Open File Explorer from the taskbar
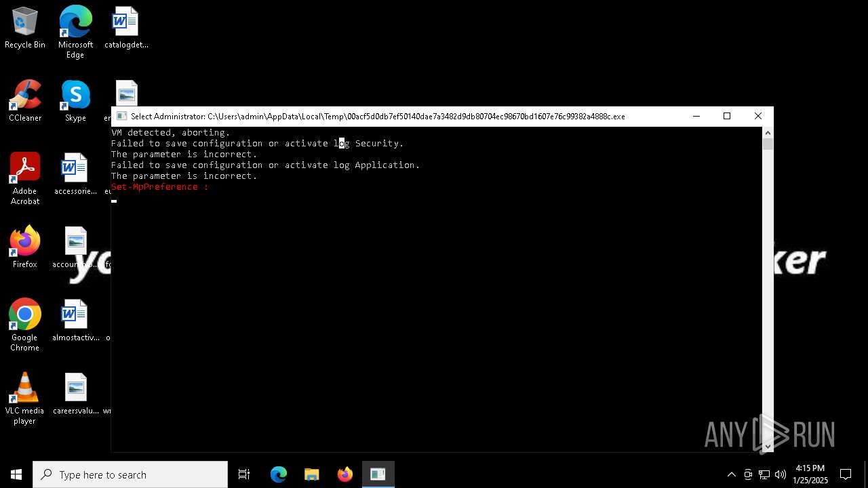 click(312, 474)
